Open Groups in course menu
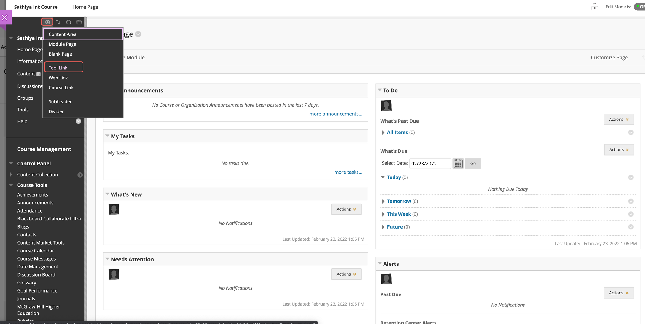Image resolution: width=645 pixels, height=324 pixels. [x=25, y=98]
